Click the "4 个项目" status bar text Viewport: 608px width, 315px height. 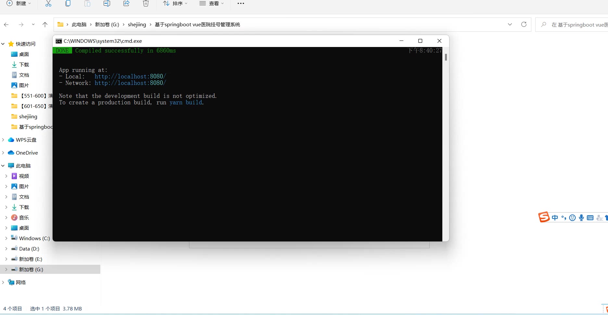(x=13, y=309)
